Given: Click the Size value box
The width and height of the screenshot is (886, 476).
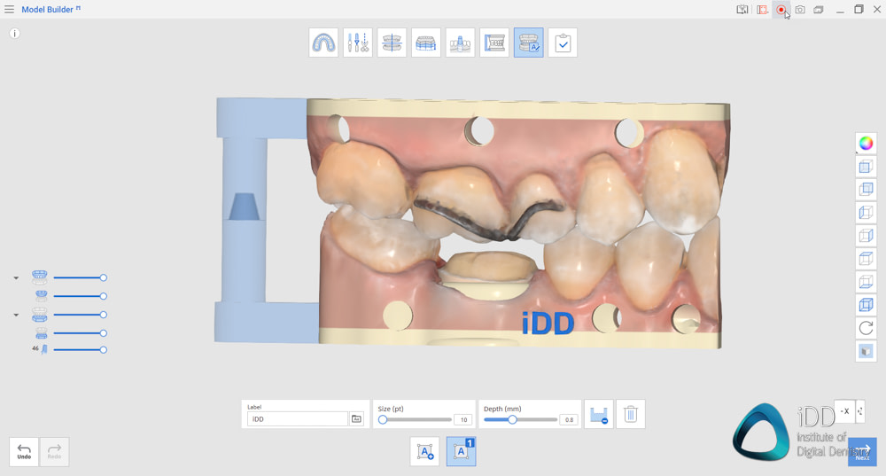Looking at the screenshot, I should [x=463, y=419].
